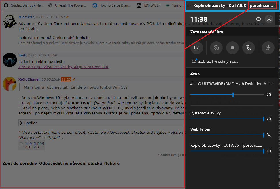Adjust the Systémové zvuky volume slider
Viewport: 280px width, 189px height.
click(x=227, y=119)
